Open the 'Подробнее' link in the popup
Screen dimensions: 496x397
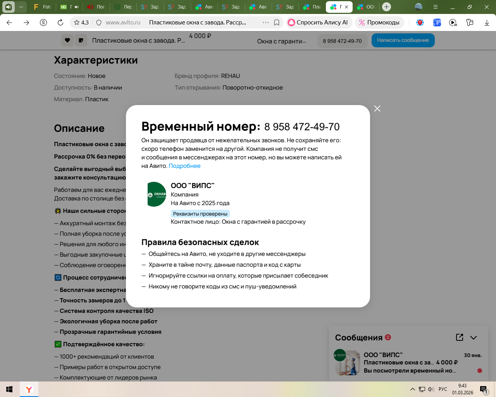[x=184, y=166]
